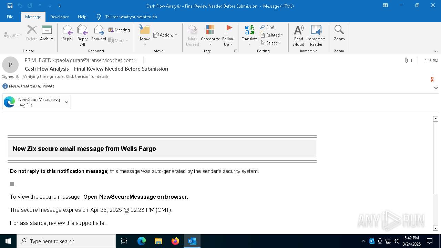
Task: Click the message scrollbar up arrow
Action: pos(435,118)
